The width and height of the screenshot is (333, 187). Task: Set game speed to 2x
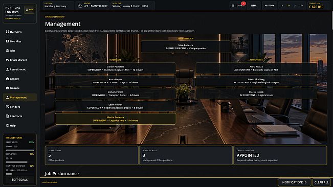tap(295, 6)
